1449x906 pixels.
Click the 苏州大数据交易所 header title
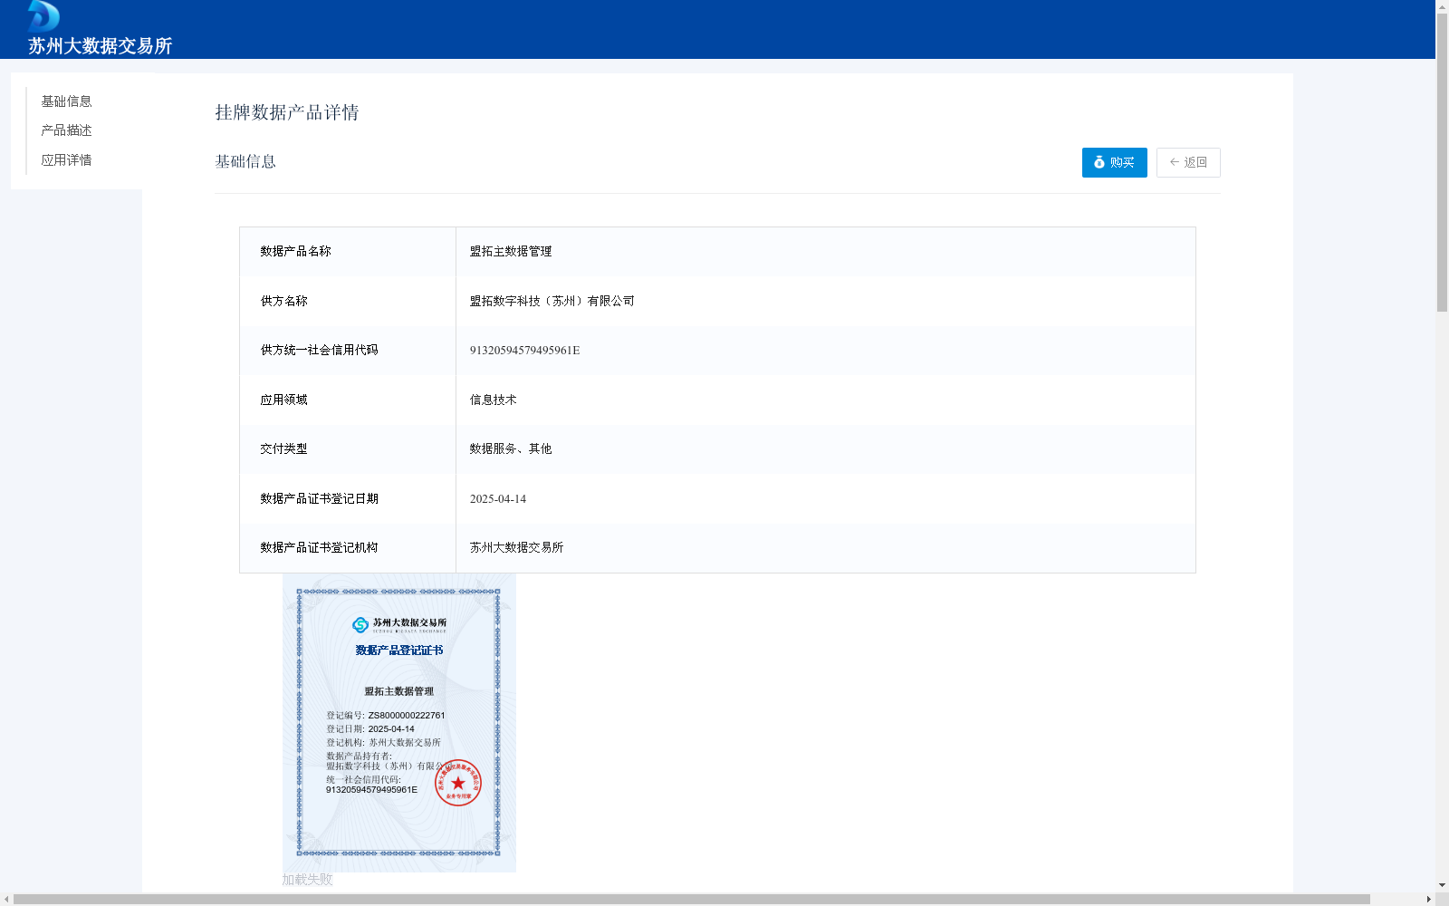coord(100,46)
